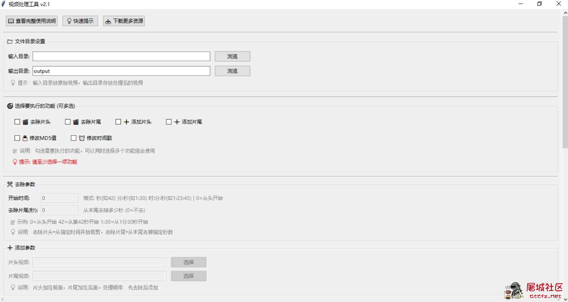Click the lightbulb icon beside 去除片头=从指定时间开始裁剪
568x302 pixels.
[13, 232]
